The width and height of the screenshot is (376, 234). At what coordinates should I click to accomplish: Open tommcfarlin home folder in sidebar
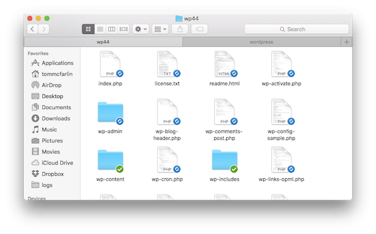point(52,74)
